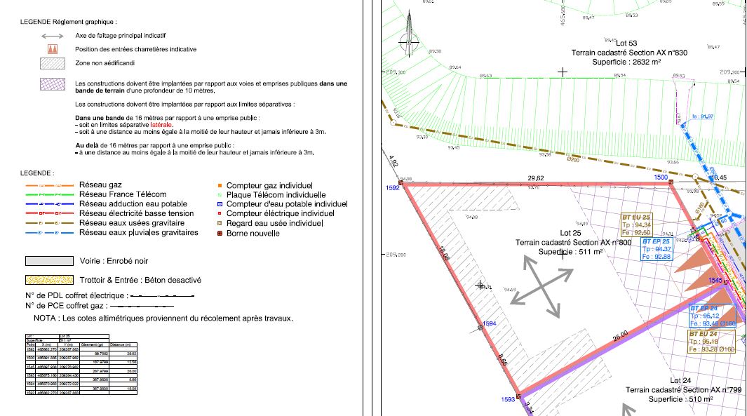The image size is (747, 416).
Task: Click the Plaque Télécom individuelle legend symbol
Action: click(220, 195)
